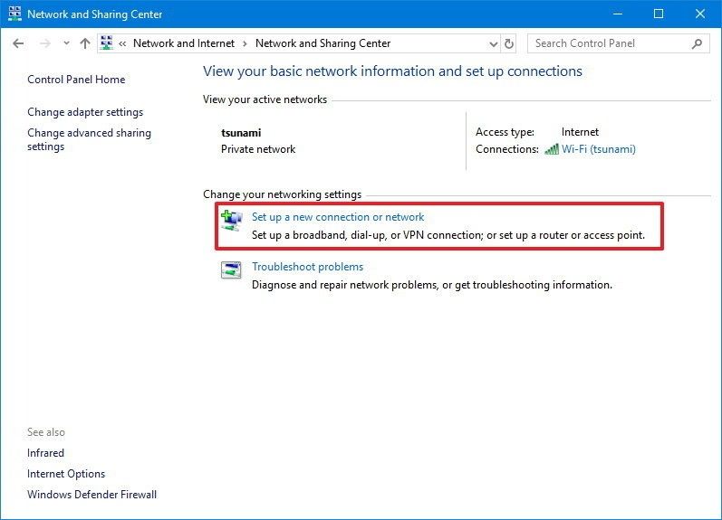Open Control Panel Home
Viewport: 722px width, 520px height.
[76, 80]
